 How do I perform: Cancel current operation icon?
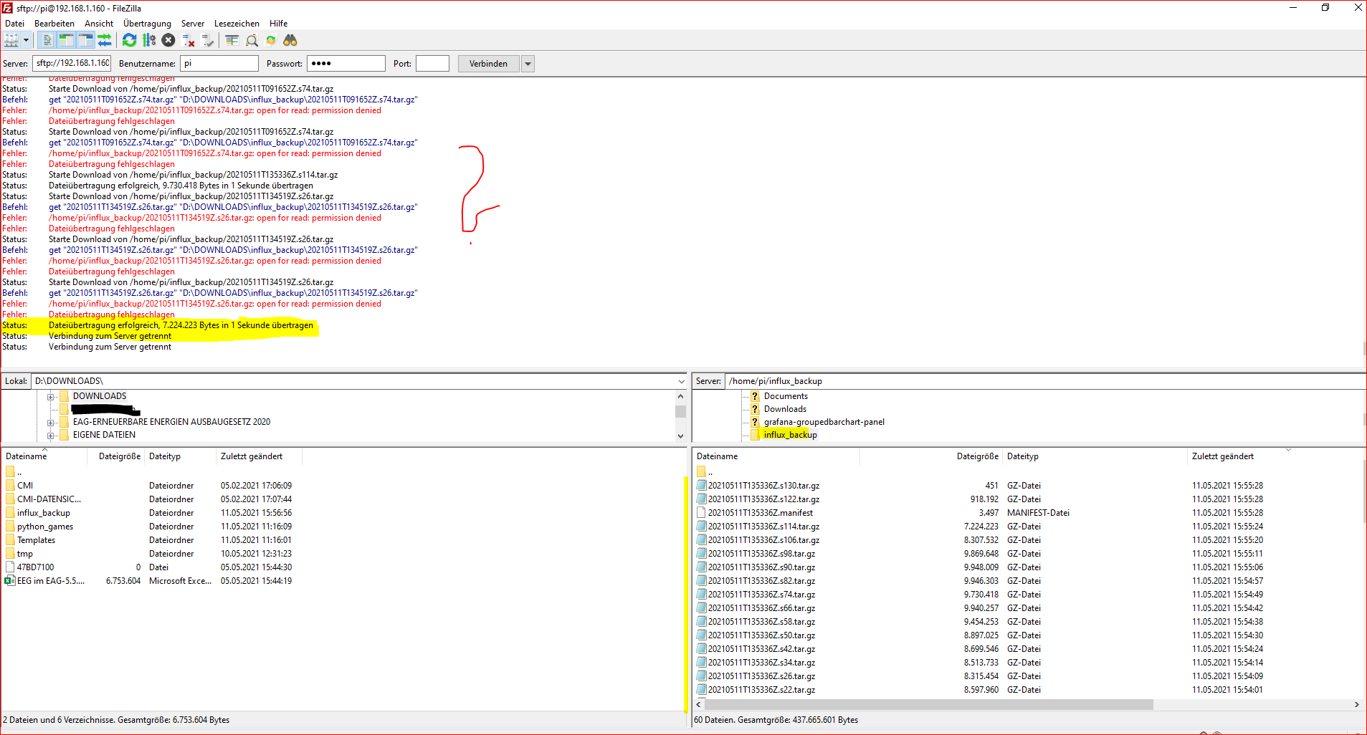[168, 40]
